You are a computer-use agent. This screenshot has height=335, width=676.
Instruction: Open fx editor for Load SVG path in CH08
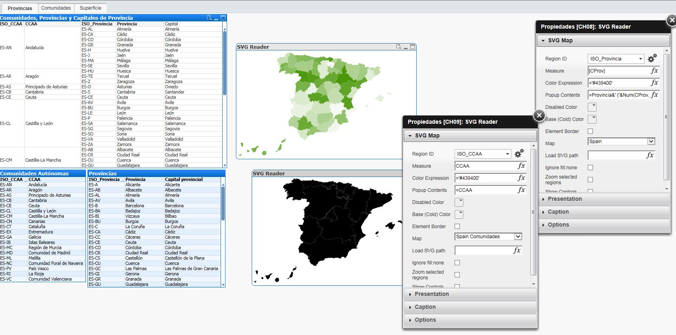(x=650, y=155)
